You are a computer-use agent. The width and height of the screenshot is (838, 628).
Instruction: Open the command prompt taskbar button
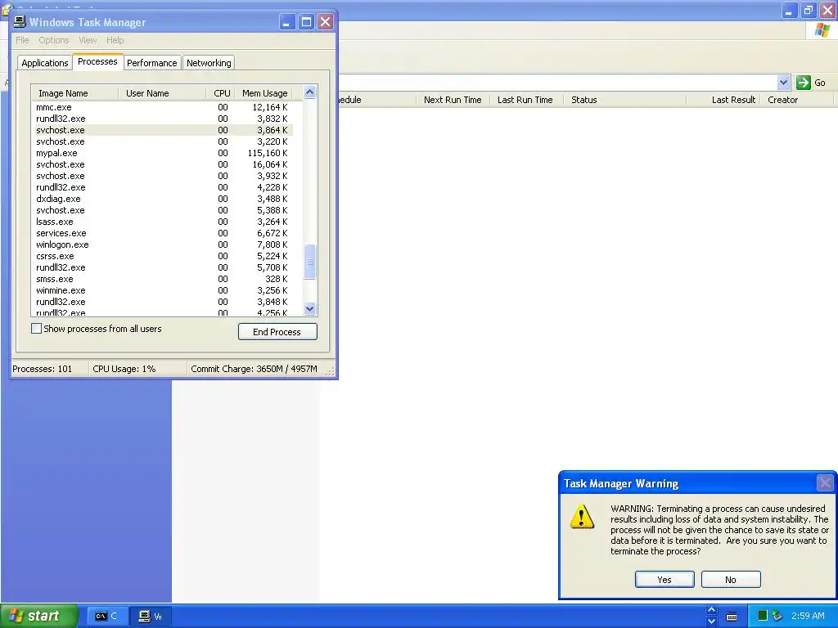(106, 617)
